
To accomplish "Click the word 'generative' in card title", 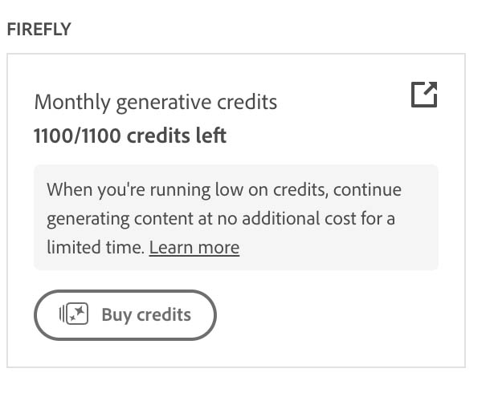I will click(164, 103).
